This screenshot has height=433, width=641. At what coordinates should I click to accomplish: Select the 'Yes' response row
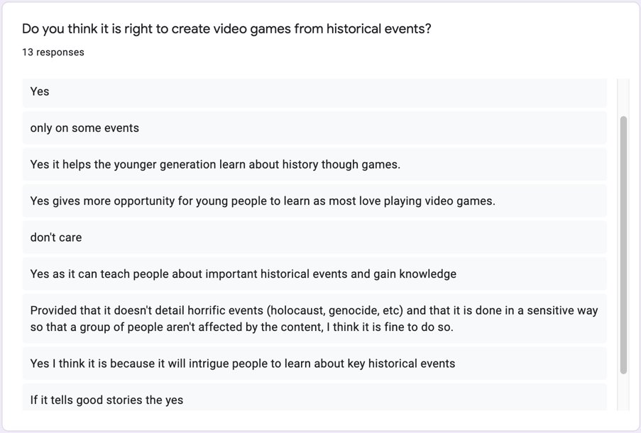pyautogui.click(x=314, y=92)
